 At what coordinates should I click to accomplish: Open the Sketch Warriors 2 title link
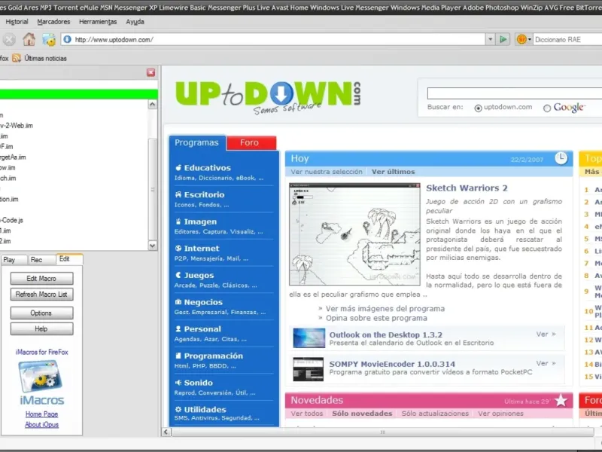coord(467,188)
